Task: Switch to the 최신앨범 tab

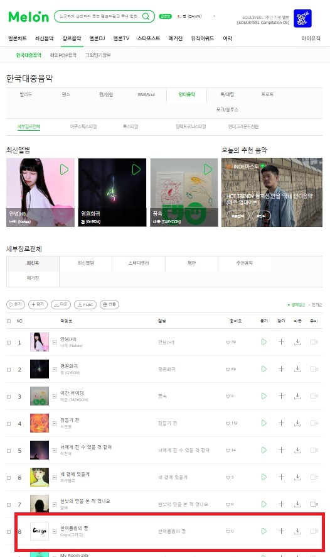Action: (x=86, y=263)
